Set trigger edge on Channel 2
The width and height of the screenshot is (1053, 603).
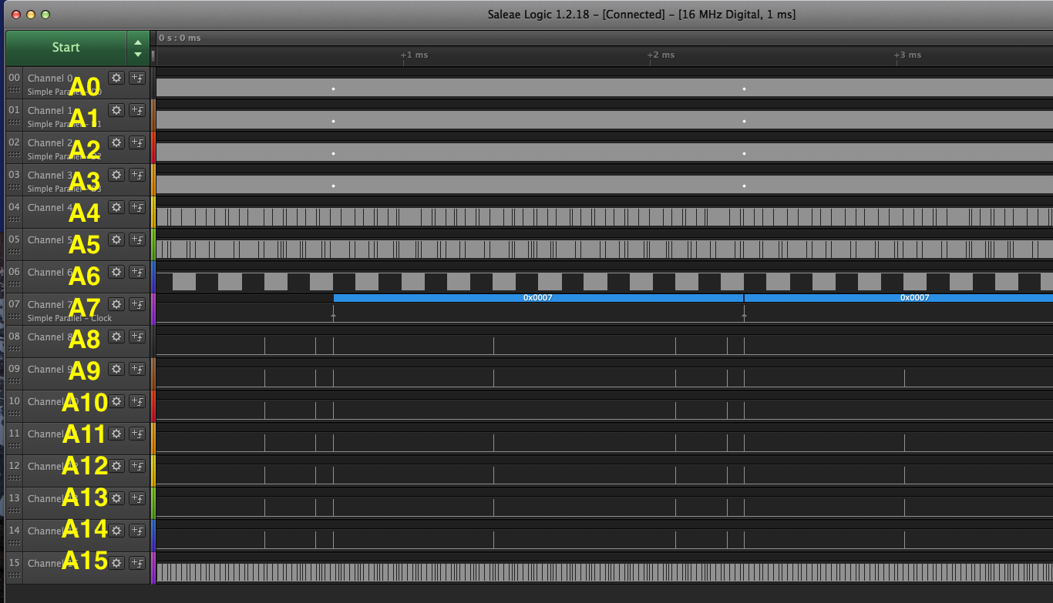click(137, 142)
